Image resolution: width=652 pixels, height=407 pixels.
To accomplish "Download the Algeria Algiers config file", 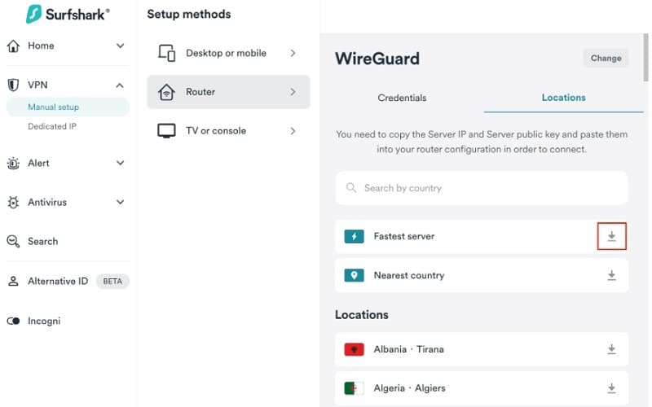I will (611, 388).
